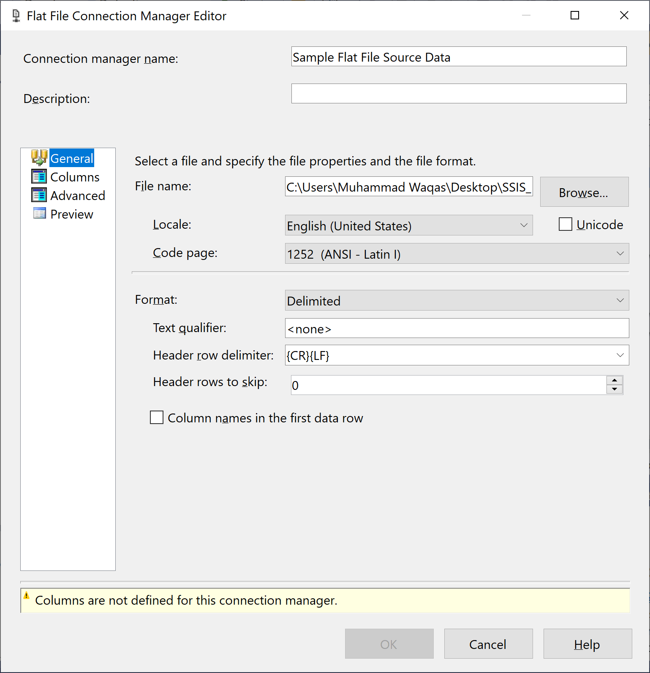The image size is (650, 673).
Task: Open the Preview page
Action: [72, 214]
